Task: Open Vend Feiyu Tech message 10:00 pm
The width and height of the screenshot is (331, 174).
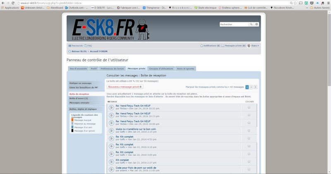Action: tap(133, 121)
